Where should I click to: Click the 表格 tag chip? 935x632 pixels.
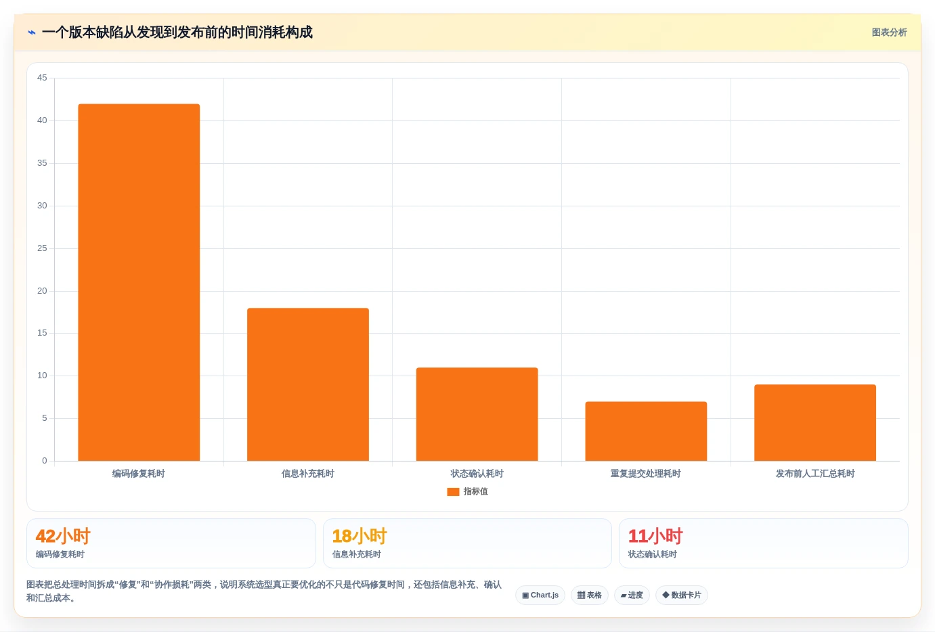click(x=590, y=595)
